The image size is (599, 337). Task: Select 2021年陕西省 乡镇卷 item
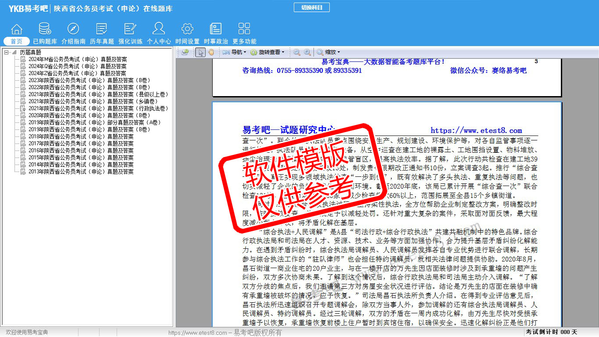(x=93, y=101)
